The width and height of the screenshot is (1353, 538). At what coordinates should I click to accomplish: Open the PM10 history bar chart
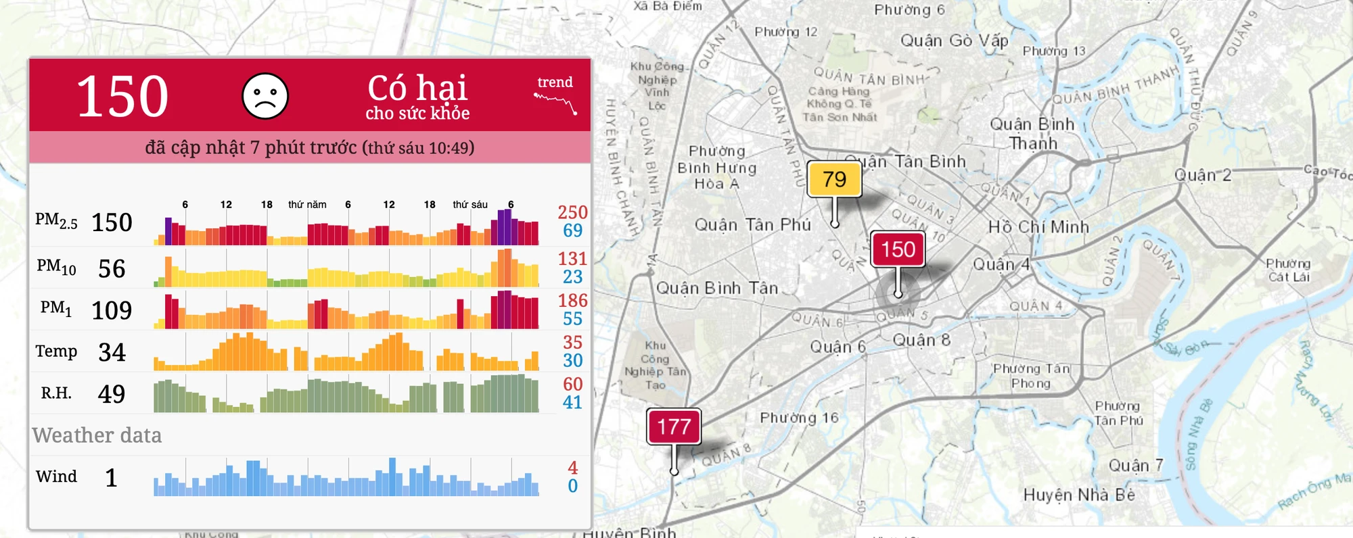point(346,269)
